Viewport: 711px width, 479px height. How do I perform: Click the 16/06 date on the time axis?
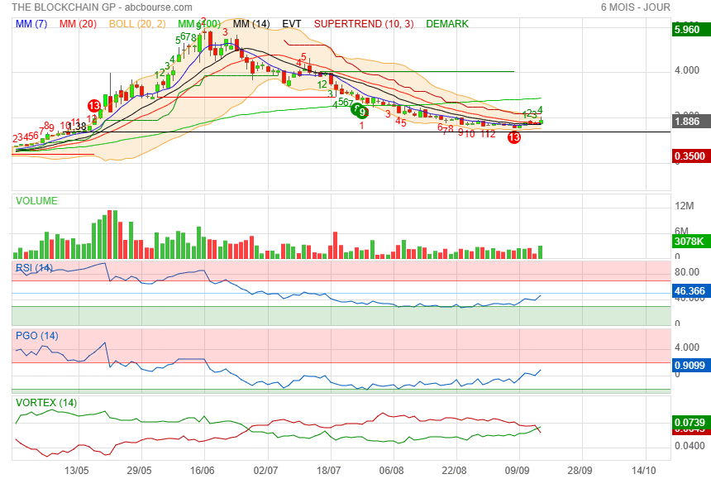coord(203,470)
